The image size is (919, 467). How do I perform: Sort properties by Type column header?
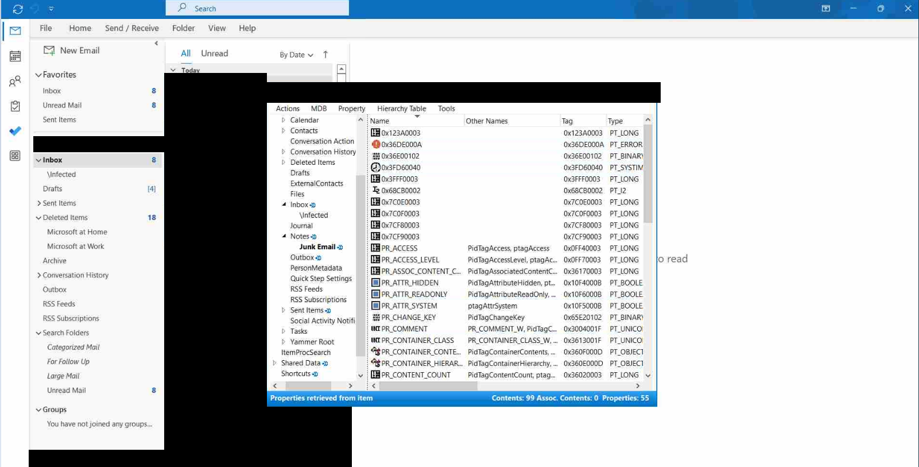click(625, 121)
